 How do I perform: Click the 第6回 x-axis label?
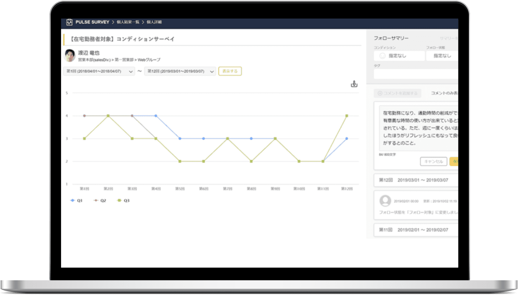tap(204, 189)
